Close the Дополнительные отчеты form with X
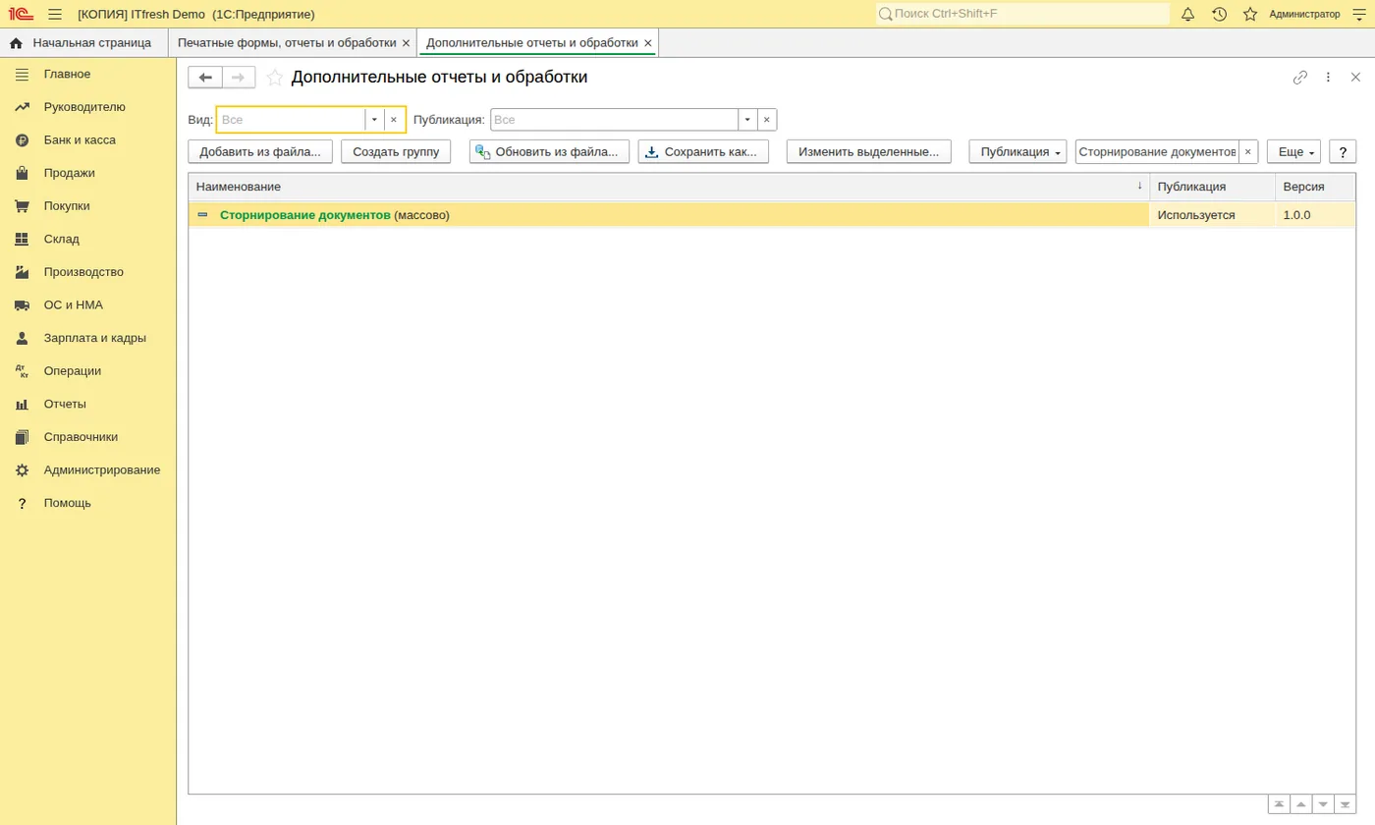Image resolution: width=1375 pixels, height=825 pixels. pyautogui.click(x=1355, y=78)
